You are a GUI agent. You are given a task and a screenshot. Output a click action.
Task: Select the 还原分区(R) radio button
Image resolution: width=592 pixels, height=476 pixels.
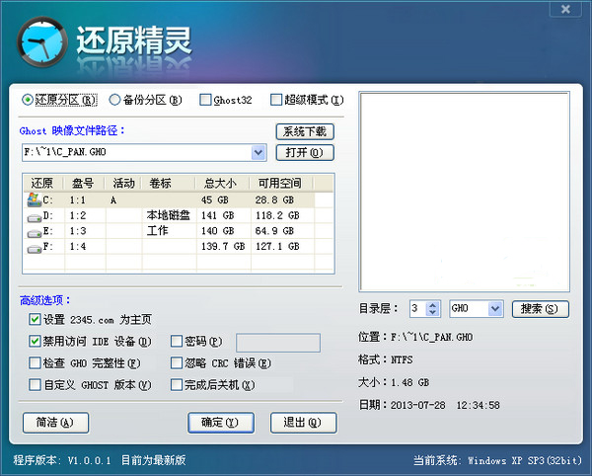pos(28,100)
